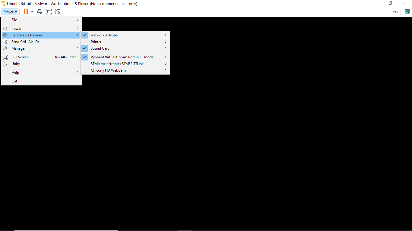The height and width of the screenshot is (231, 412).
Task: Select Unity in the Player menu
Action: (x=42, y=64)
